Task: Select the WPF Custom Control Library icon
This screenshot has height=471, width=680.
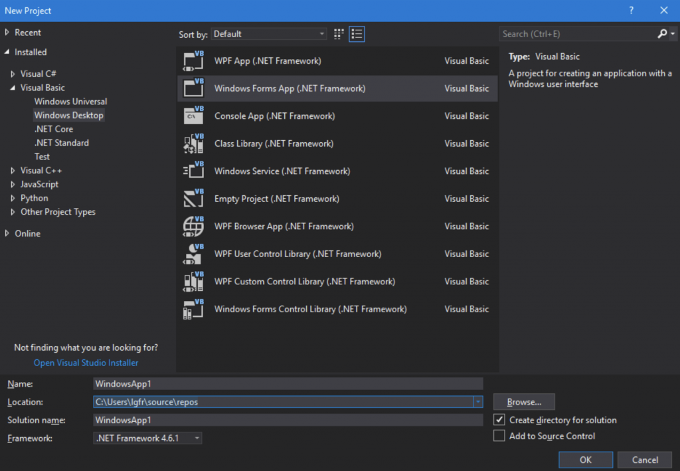Action: [193, 281]
